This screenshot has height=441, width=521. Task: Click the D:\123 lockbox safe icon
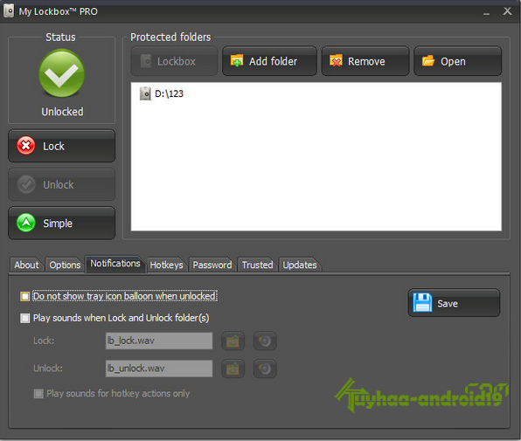pos(145,93)
